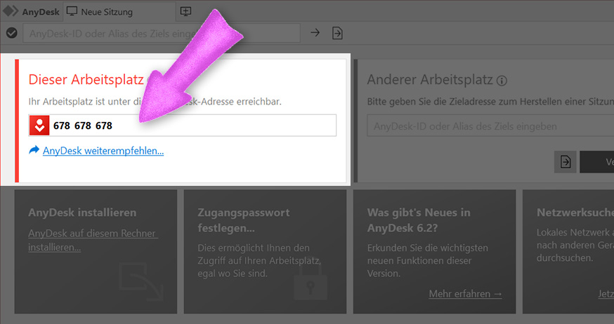Open the Mehr erfahren link
This screenshot has width=614, height=324.
click(465, 294)
